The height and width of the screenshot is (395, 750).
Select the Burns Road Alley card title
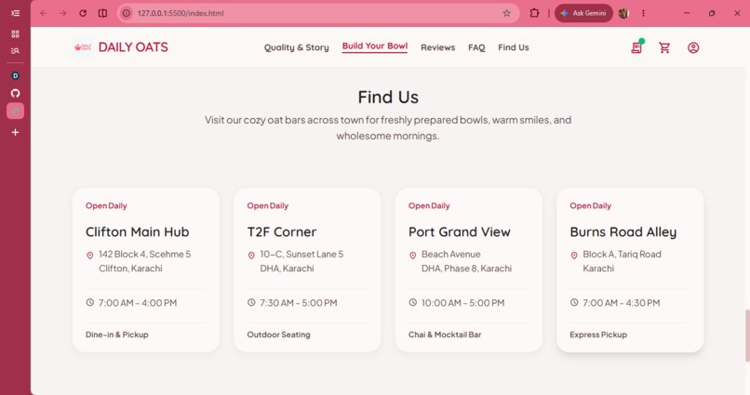[x=623, y=231]
